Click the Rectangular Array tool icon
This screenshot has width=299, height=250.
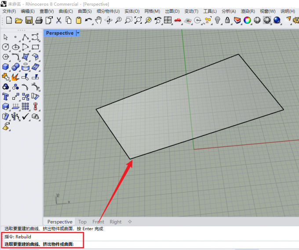tap(26, 106)
